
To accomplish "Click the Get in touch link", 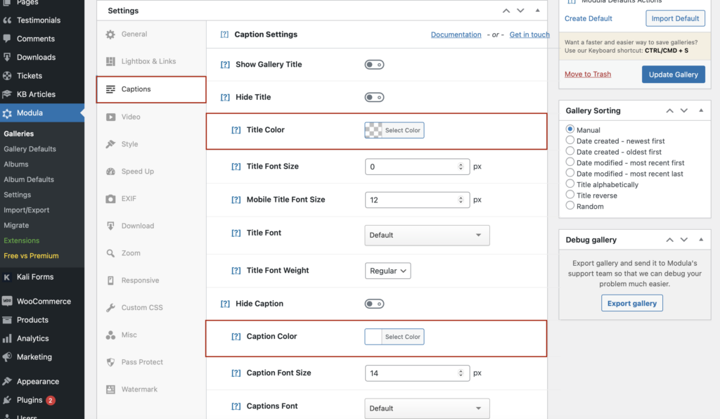I will (x=529, y=34).
